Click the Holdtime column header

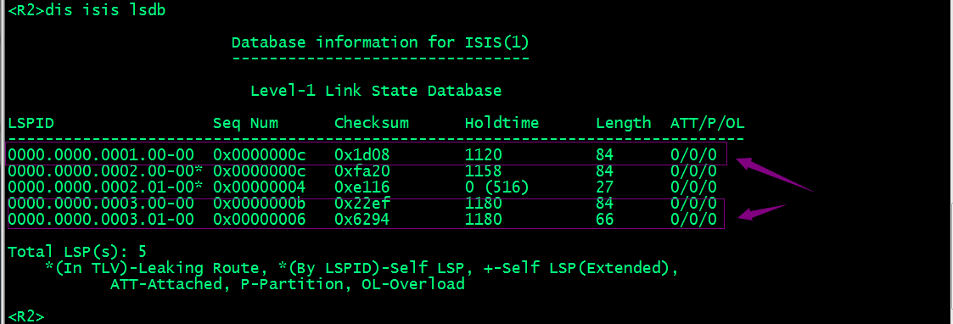502,123
